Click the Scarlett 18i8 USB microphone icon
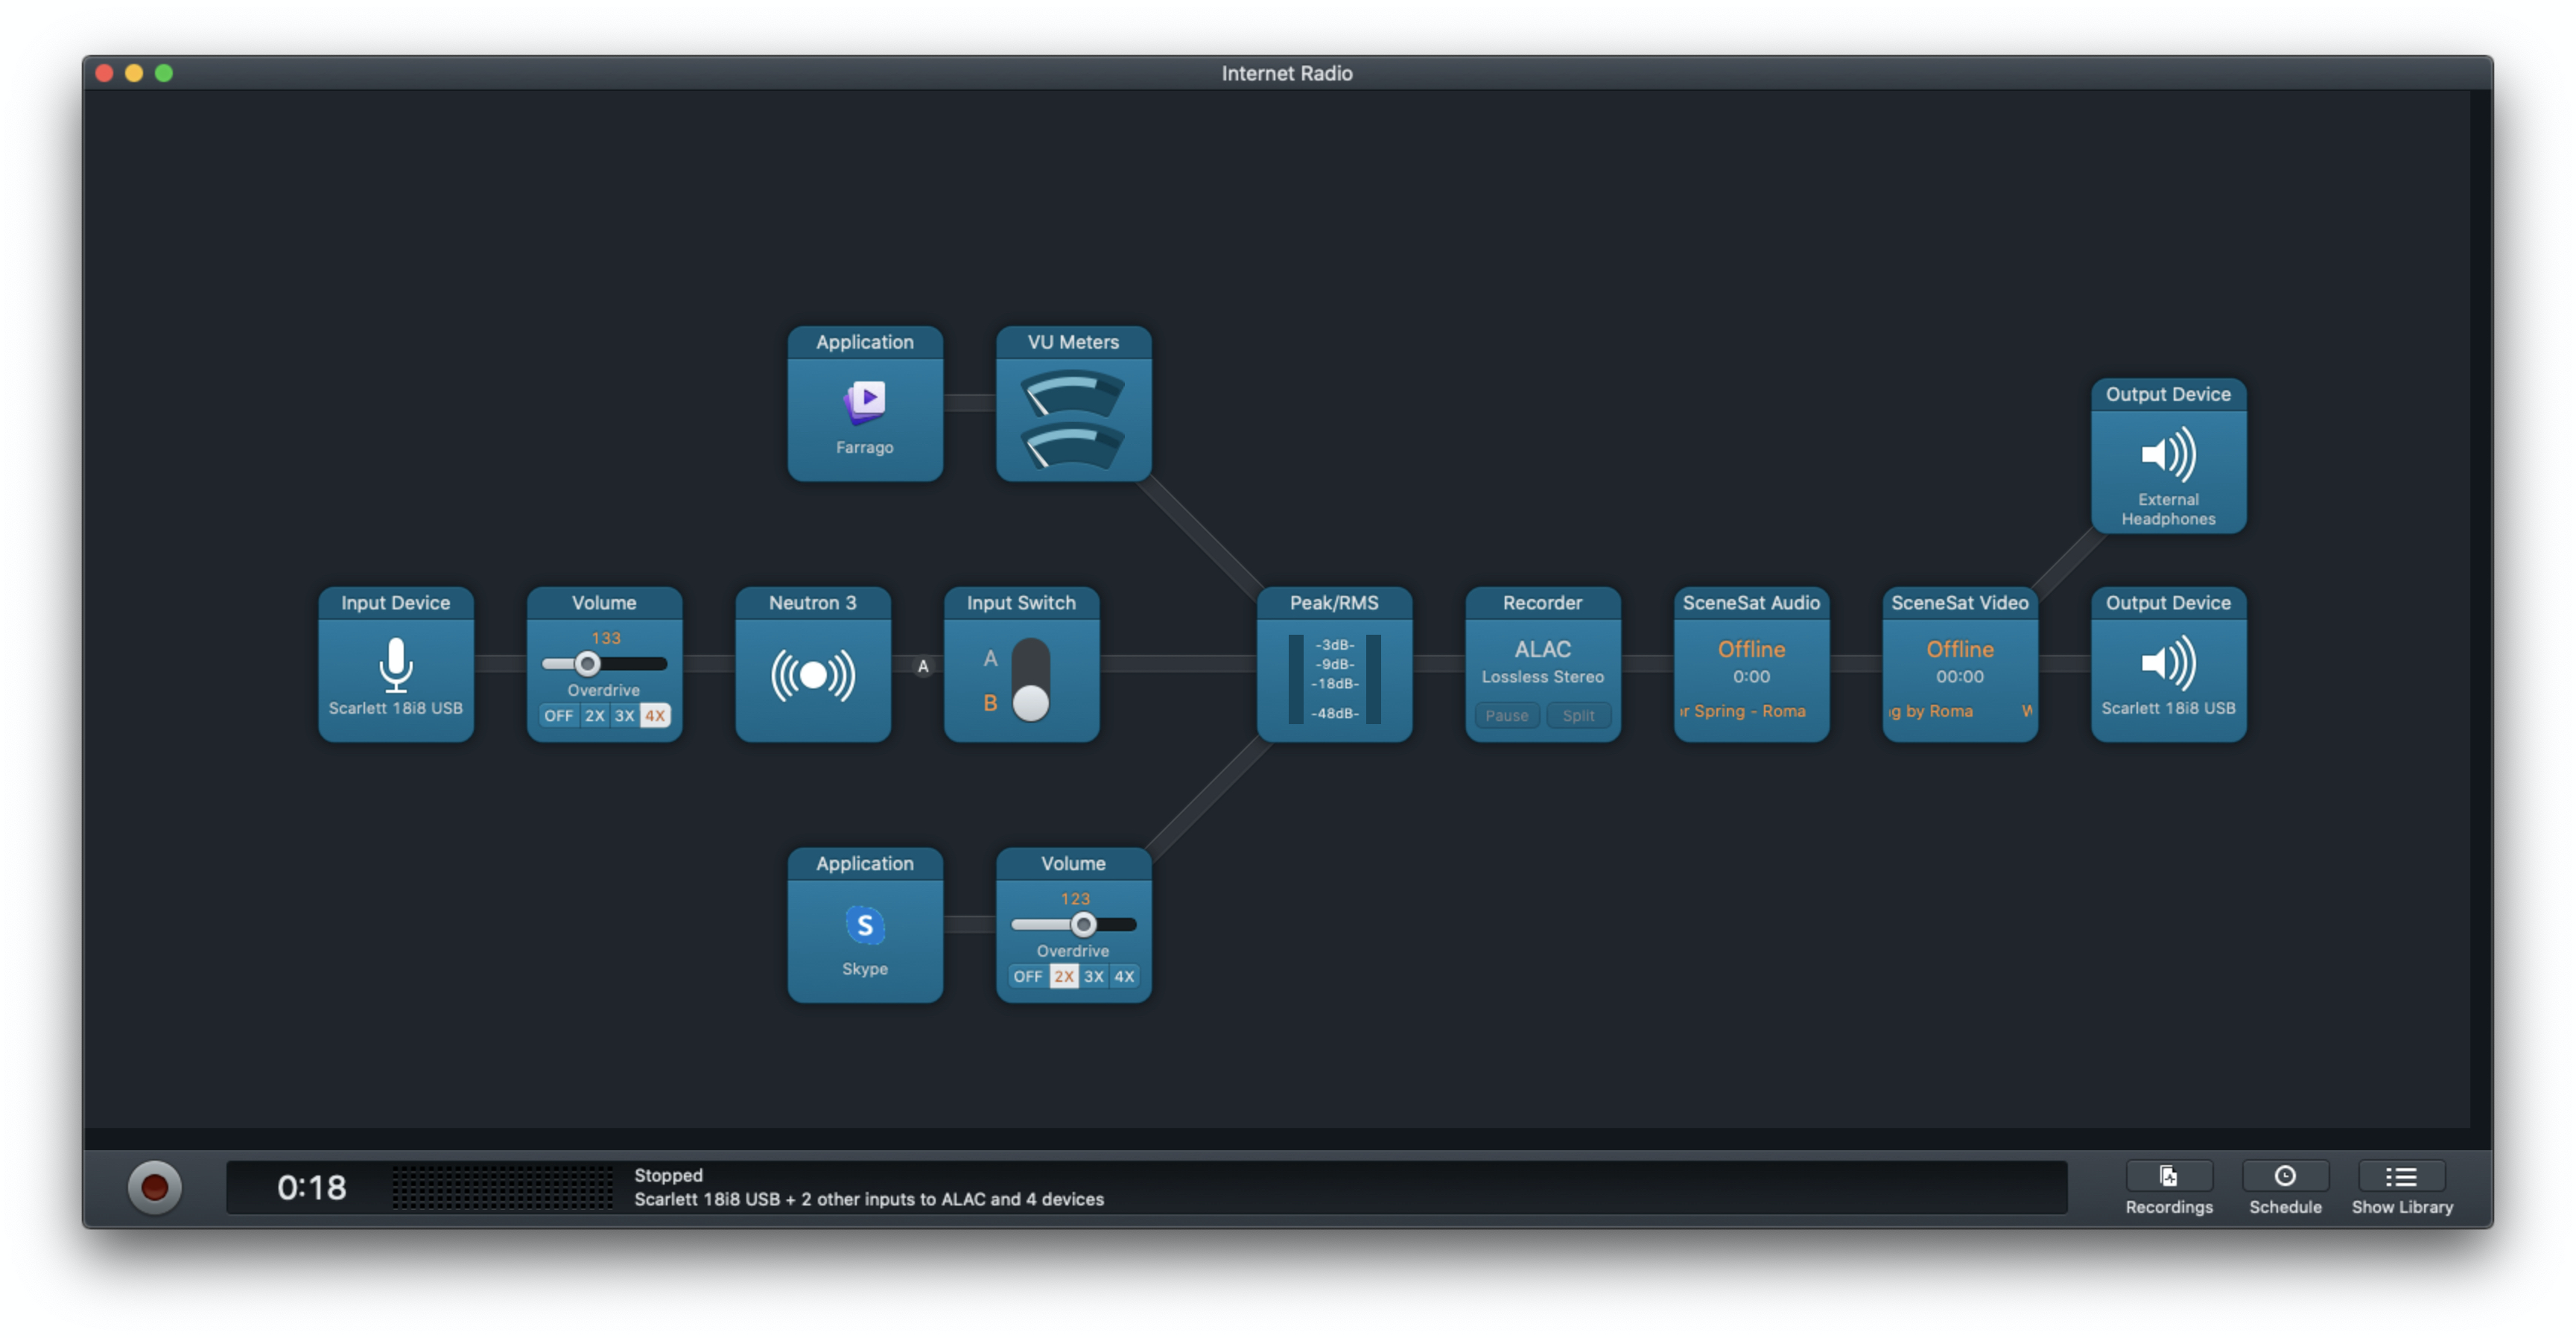The width and height of the screenshot is (2576, 1338). 396,664
